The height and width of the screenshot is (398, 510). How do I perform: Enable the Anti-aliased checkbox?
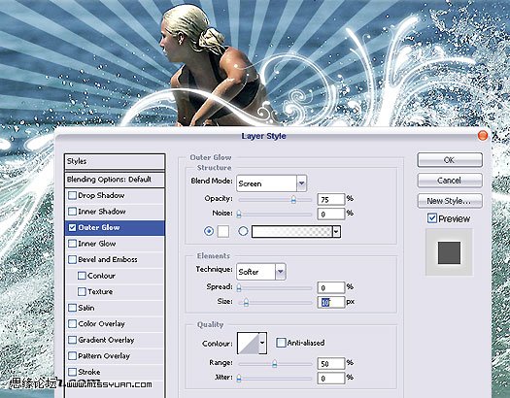(x=281, y=343)
